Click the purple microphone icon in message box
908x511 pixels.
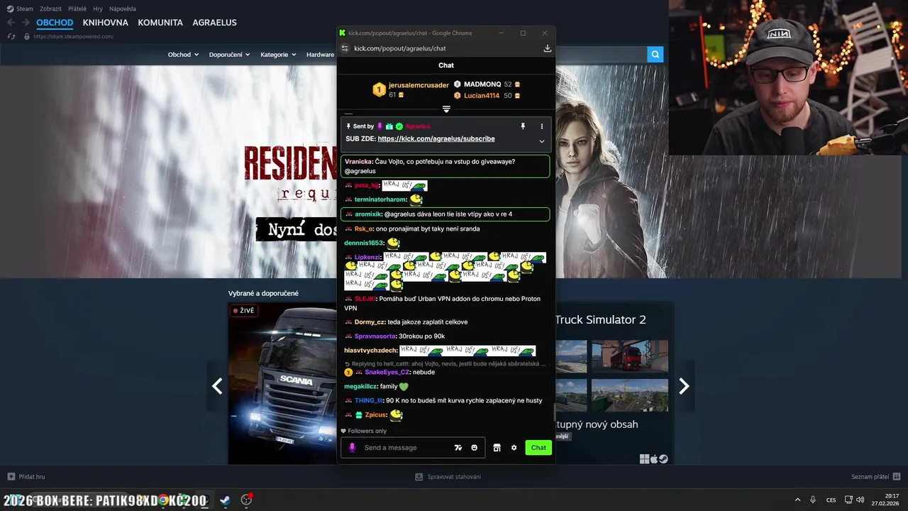pos(353,448)
